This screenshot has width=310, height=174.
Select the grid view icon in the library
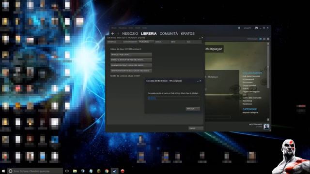pyautogui.click(x=268, y=39)
